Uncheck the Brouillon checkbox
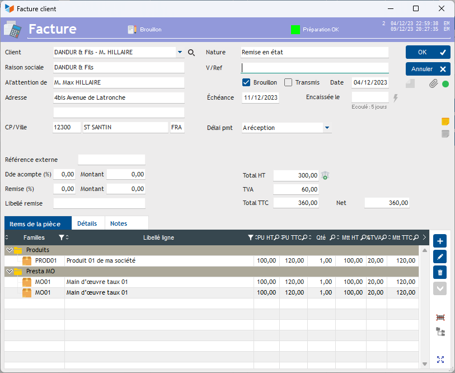The image size is (455, 373). pos(246,82)
